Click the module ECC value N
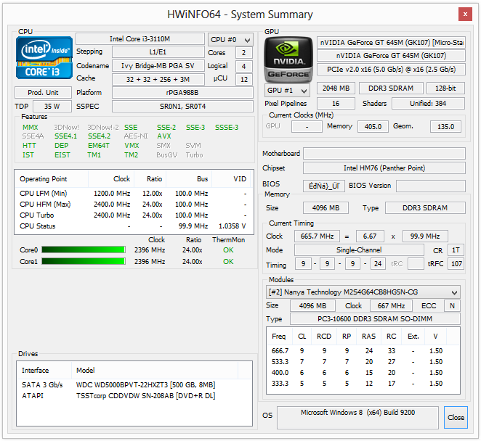This screenshot has height=441, width=481. [452, 305]
